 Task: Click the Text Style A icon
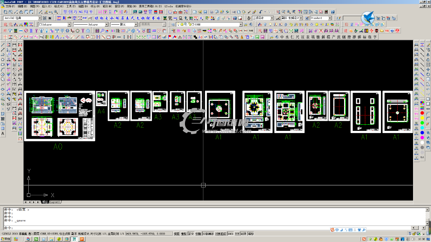[249, 18]
